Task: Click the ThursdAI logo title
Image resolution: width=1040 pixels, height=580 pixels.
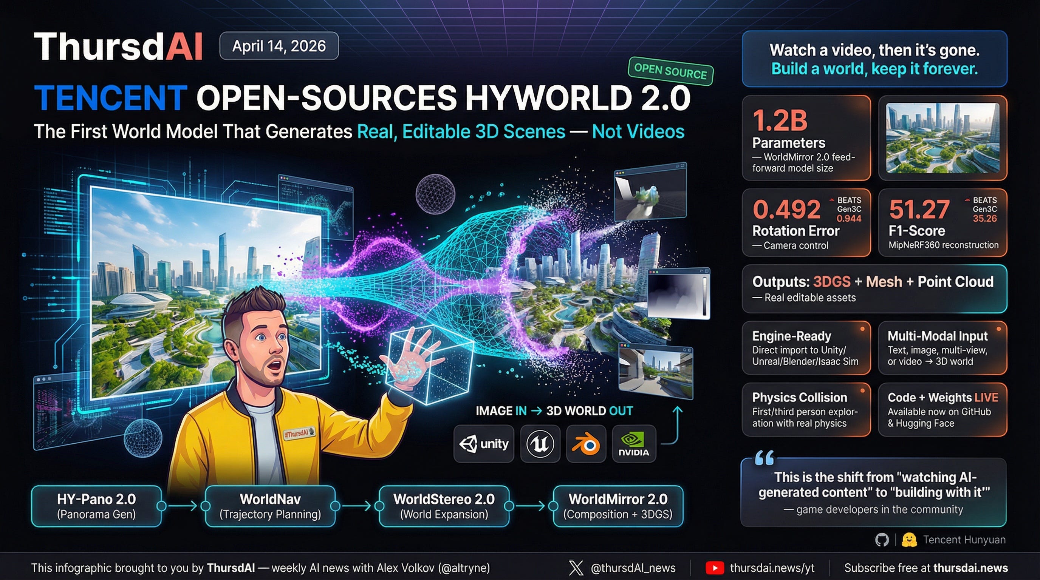Action: (x=118, y=47)
